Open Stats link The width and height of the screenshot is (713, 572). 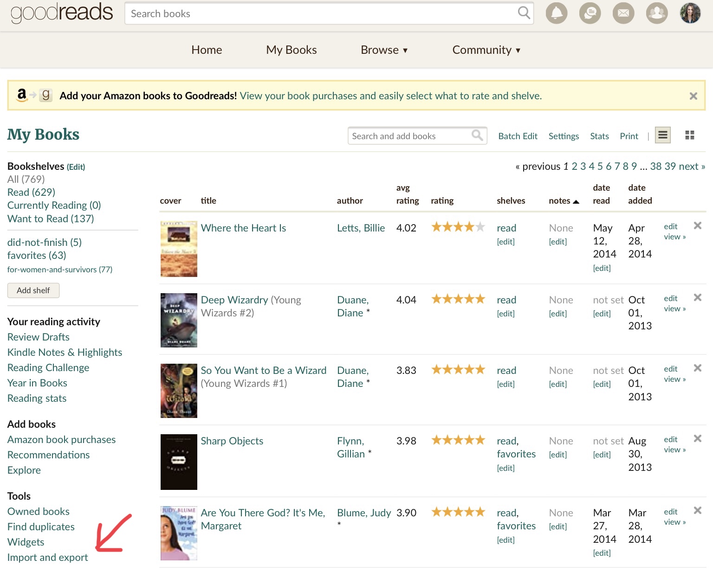pos(599,136)
